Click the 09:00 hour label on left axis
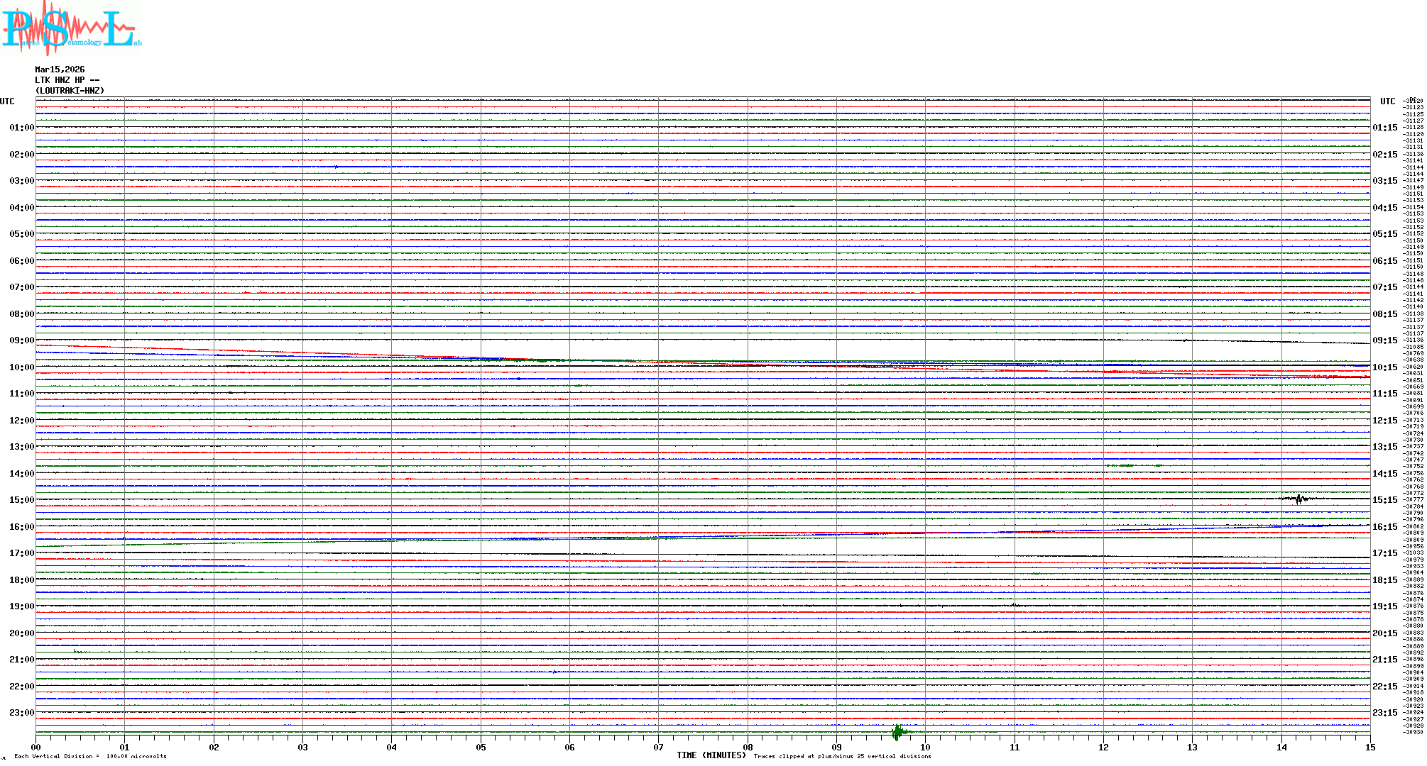This screenshot has height=766, width=1427. (21, 340)
